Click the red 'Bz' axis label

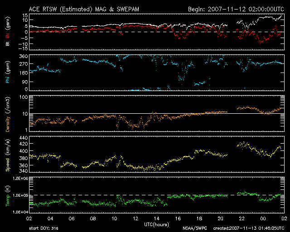click(x=8, y=35)
